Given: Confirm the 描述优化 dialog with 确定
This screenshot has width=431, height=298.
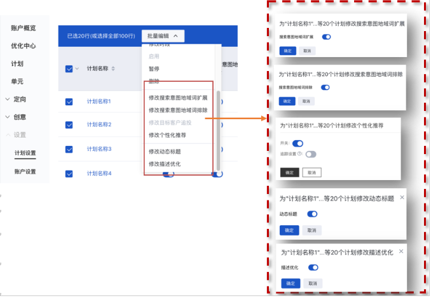Looking at the screenshot, I should [291, 283].
